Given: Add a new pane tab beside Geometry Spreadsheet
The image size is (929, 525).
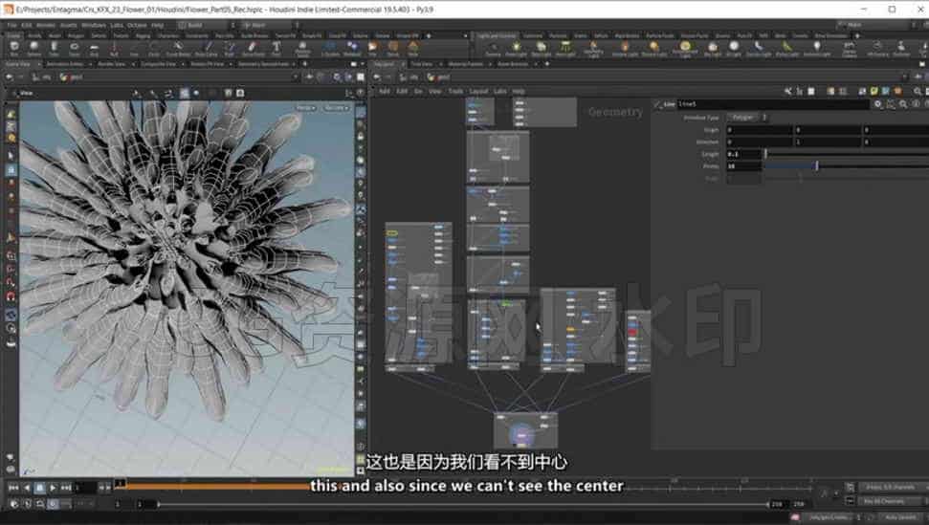Looking at the screenshot, I should click(x=305, y=64).
